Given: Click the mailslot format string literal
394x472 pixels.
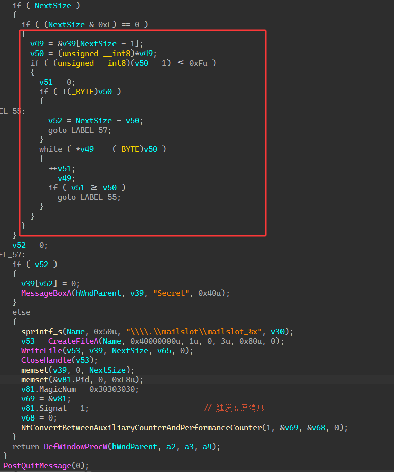Looking at the screenshot, I should (196, 332).
